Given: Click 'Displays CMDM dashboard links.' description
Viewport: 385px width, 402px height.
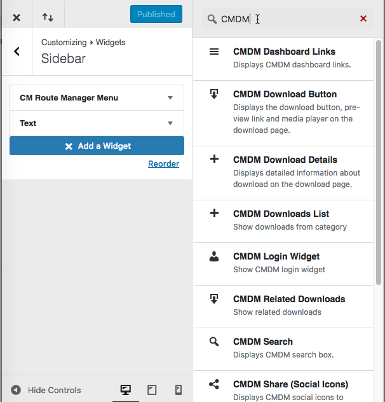Looking at the screenshot, I should pos(292,65).
